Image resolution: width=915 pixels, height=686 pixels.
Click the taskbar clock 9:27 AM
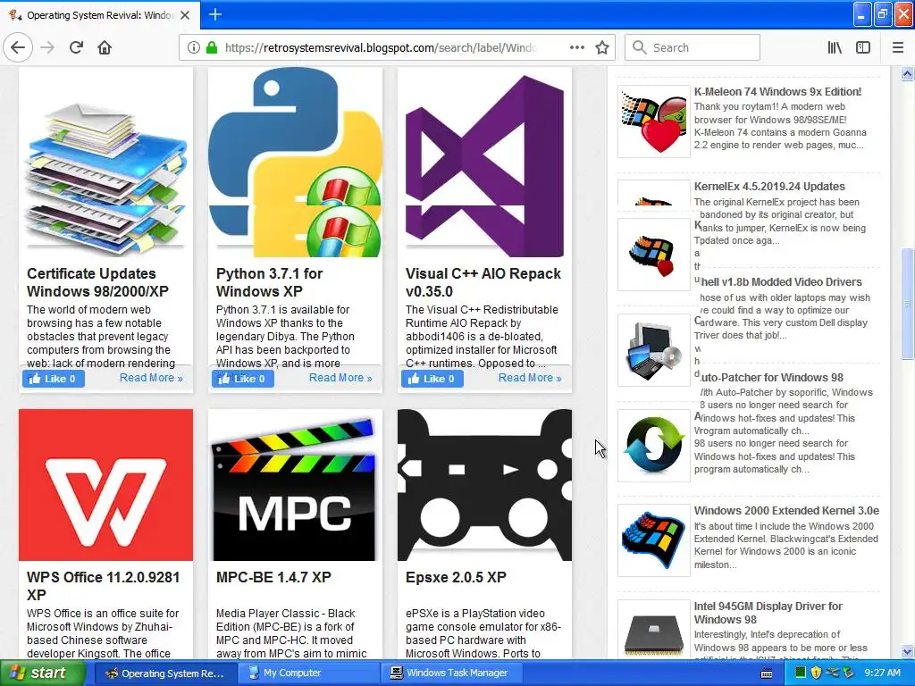[x=882, y=673]
